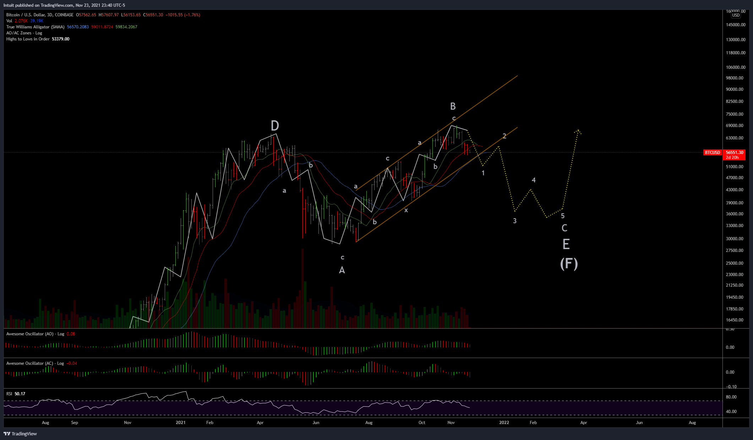Screen dimensions: 753x440
Task: Click the large wave label B
Action: (453, 106)
